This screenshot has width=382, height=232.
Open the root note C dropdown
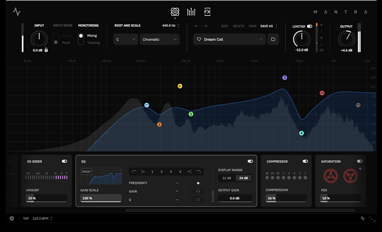(126, 40)
